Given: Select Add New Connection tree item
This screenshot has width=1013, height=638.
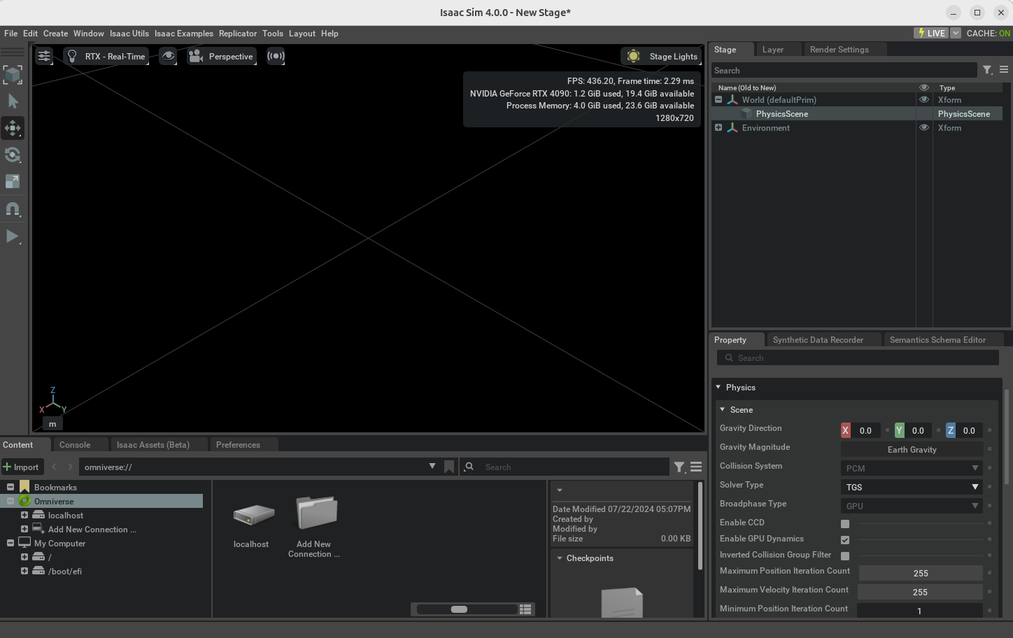Looking at the screenshot, I should coord(92,530).
